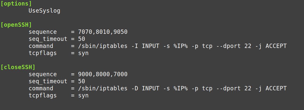Viewport: 304px width, 110px height.
Task: Click the [openSSH] section header
Action: (x=16, y=25)
